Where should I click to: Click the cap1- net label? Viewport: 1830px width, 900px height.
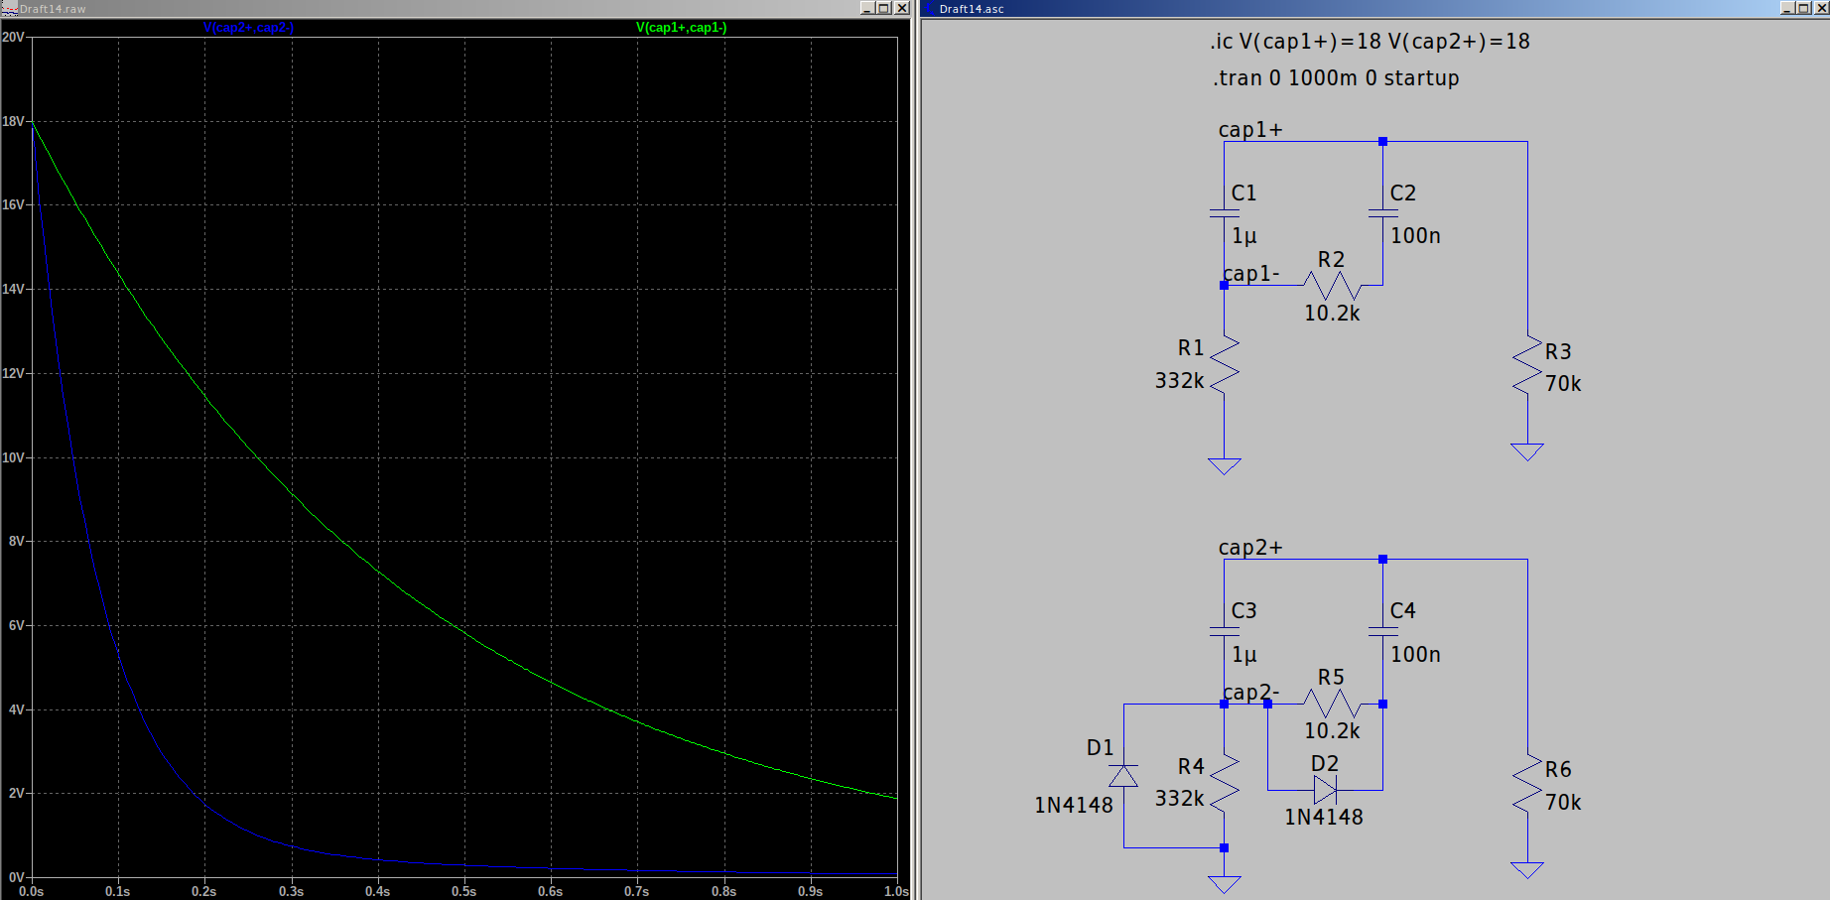[x=1251, y=274]
